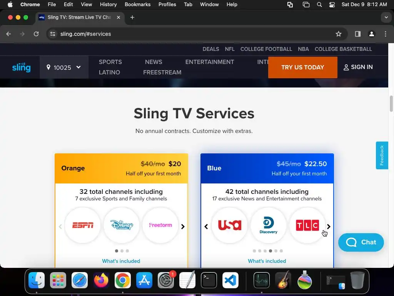Click the page vertical scrollbar thumb
The height and width of the screenshot is (296, 394).
click(x=391, y=103)
